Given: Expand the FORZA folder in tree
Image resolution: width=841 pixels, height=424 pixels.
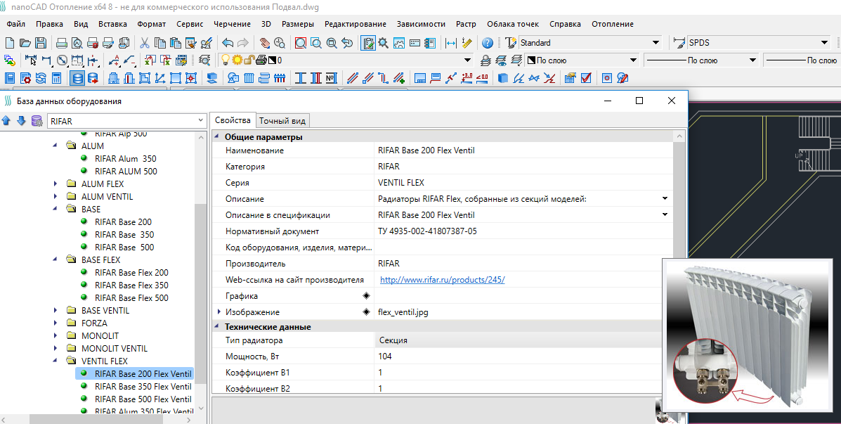Looking at the screenshot, I should [57, 323].
